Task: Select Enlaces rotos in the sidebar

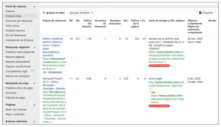Action: click(x=14, y=16)
